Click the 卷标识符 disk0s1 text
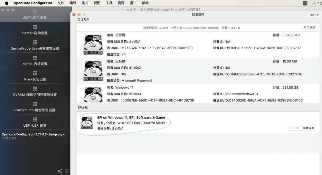Image resolution: width=322 pixels, height=175 pixels. 110,128
